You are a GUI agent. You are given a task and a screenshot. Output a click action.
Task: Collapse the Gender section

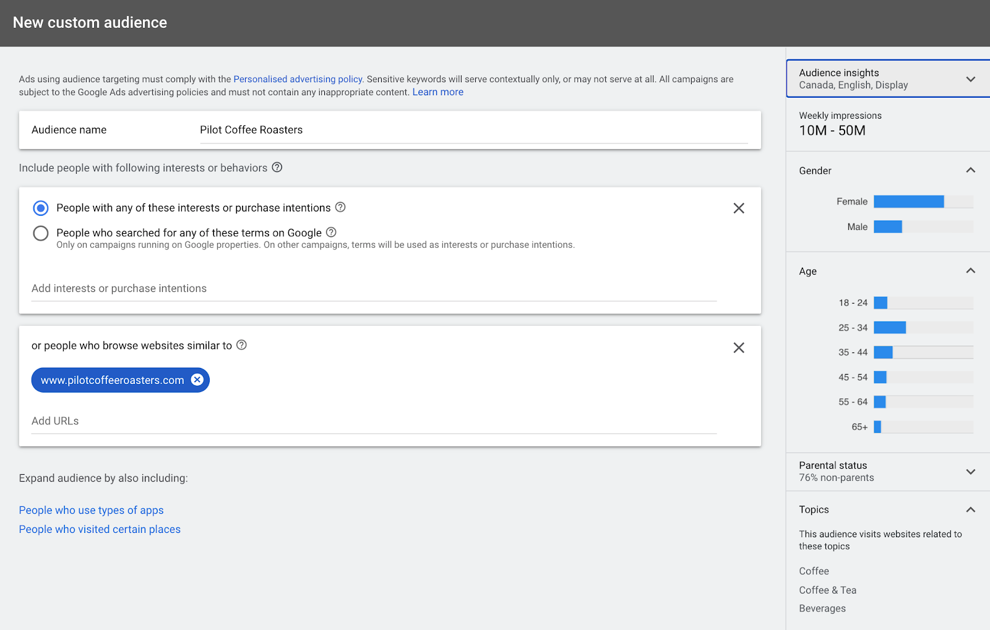click(971, 170)
